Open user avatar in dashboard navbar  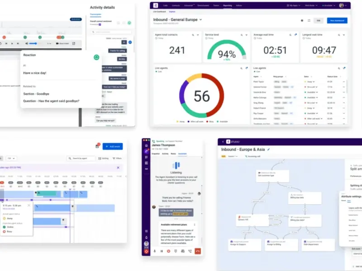coord(342,5)
